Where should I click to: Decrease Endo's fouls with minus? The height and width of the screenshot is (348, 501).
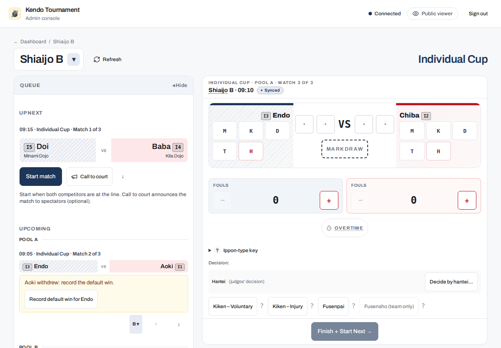click(222, 200)
